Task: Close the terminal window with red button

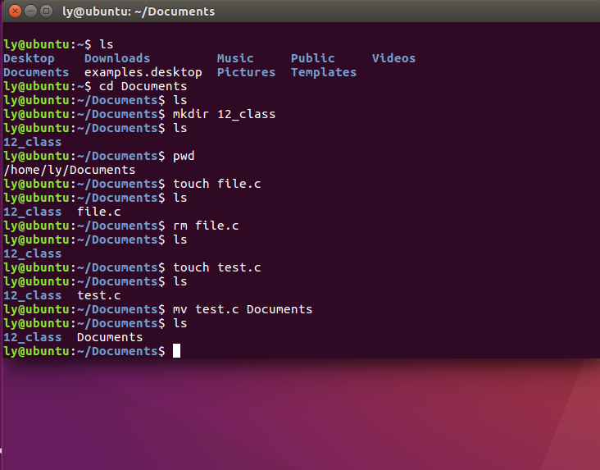Action: click(15, 11)
